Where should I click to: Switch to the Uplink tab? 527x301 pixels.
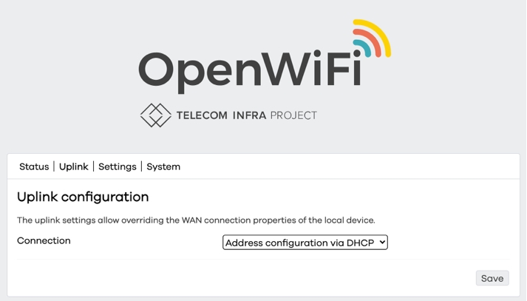tap(74, 167)
